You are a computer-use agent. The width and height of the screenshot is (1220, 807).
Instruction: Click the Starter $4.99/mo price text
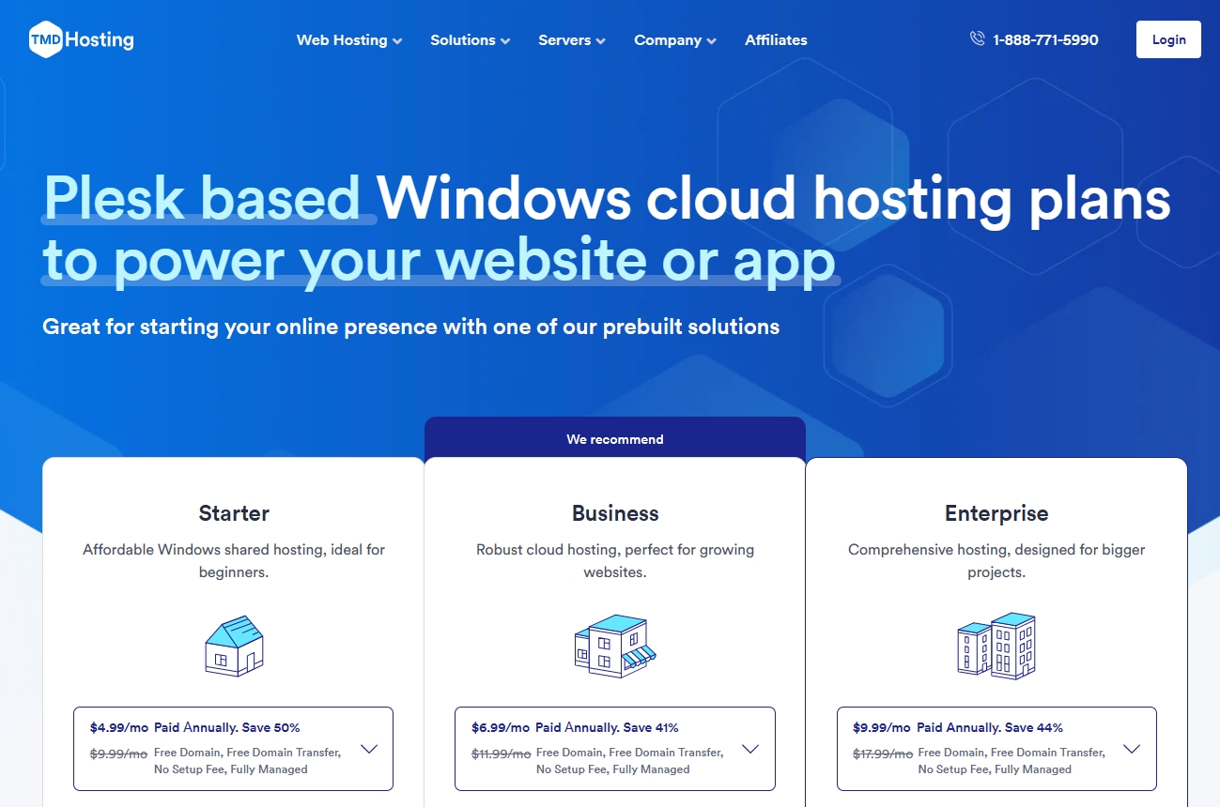pos(121,727)
